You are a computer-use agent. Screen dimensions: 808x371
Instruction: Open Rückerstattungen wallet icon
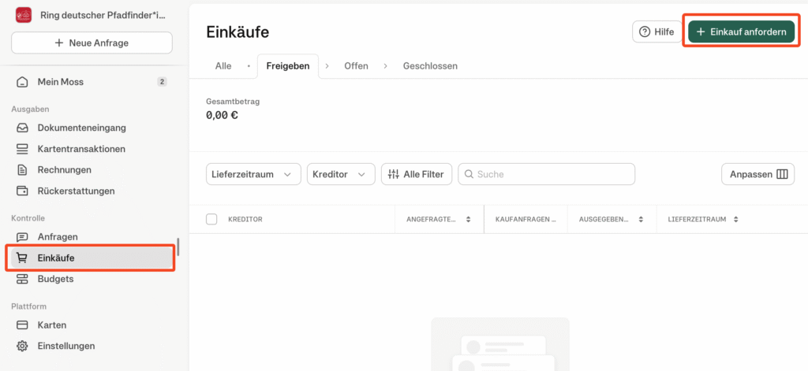[x=22, y=191]
